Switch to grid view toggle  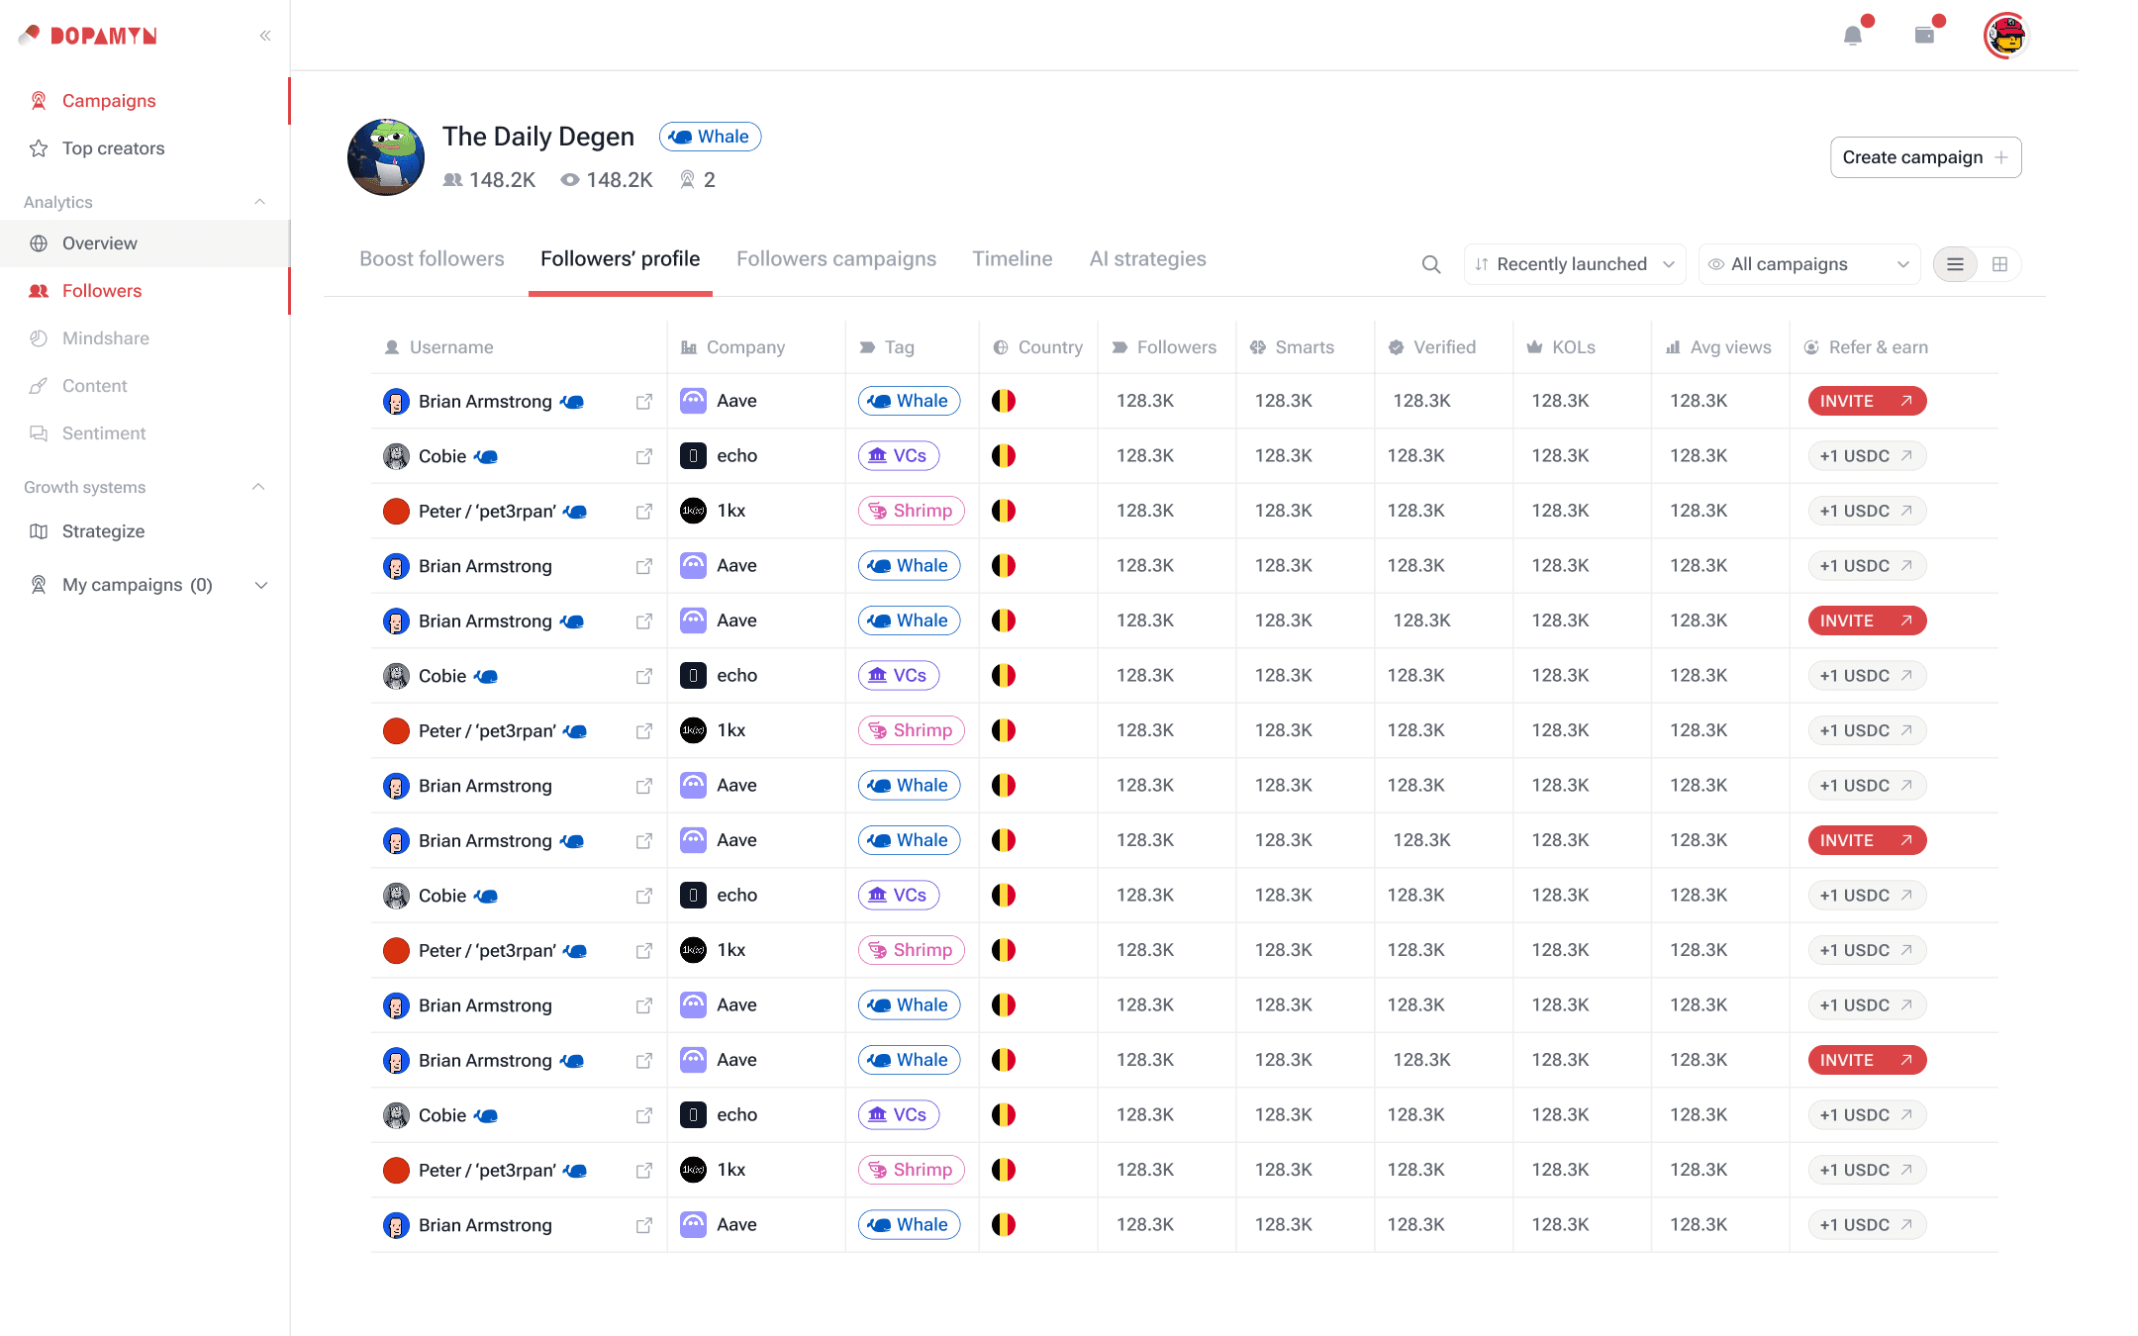pyautogui.click(x=1999, y=264)
